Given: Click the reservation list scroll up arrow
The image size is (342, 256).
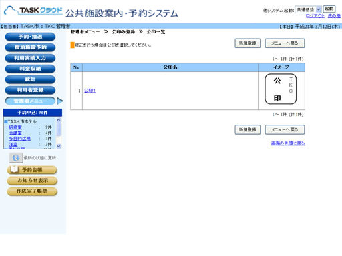Looking at the screenshot, I should (59, 120).
